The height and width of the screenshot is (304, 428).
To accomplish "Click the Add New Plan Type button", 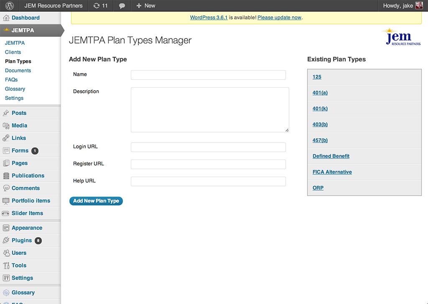I will click(96, 201).
